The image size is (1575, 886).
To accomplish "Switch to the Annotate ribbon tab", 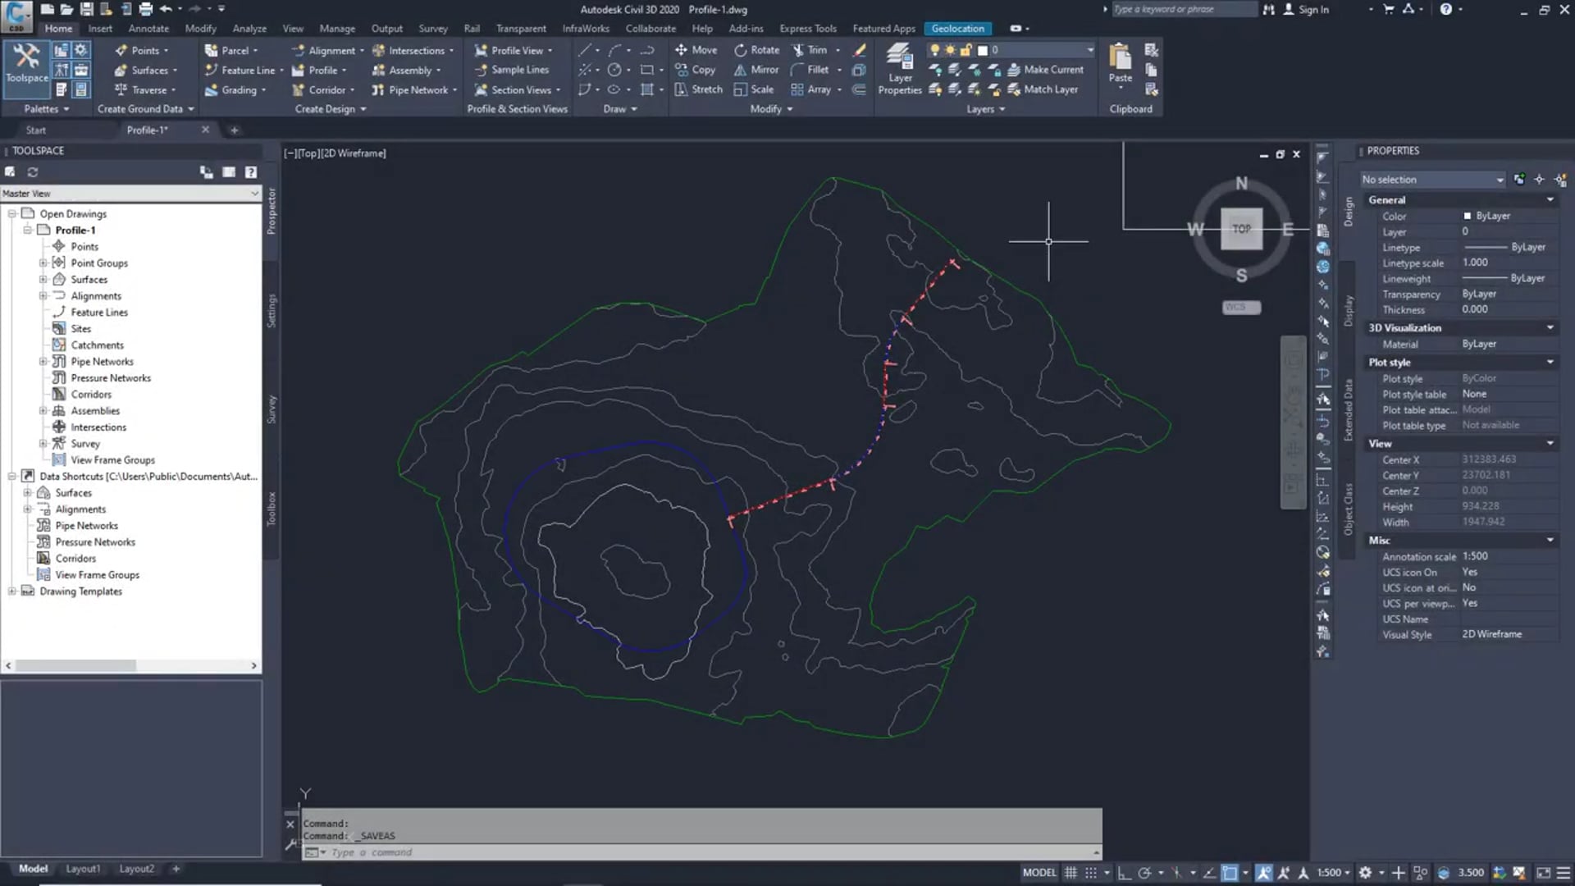I will [x=148, y=28].
